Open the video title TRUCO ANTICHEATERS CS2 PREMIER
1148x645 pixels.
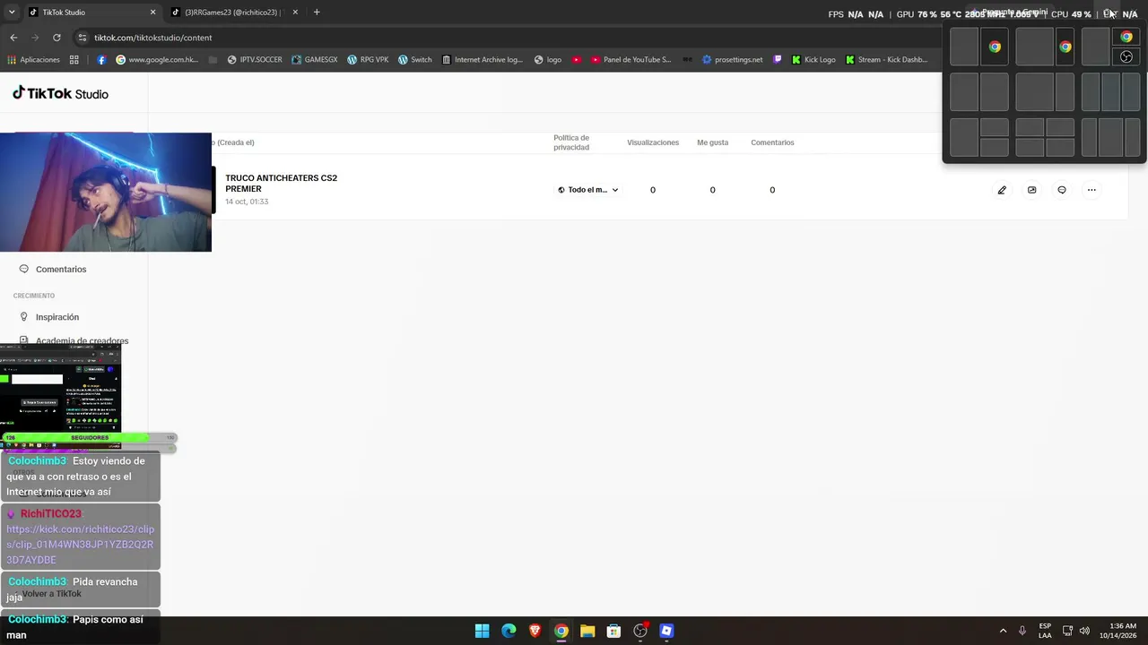281,184
